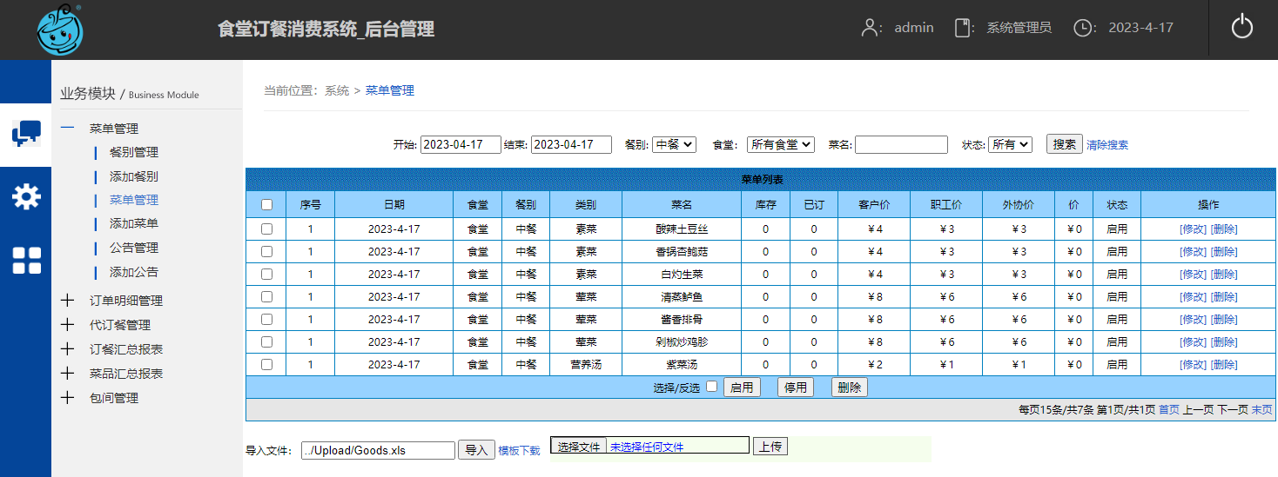Screen dimensions: 1278x477
Task: Click 修改 for 酸辣土豆丝
Action: coord(1194,229)
